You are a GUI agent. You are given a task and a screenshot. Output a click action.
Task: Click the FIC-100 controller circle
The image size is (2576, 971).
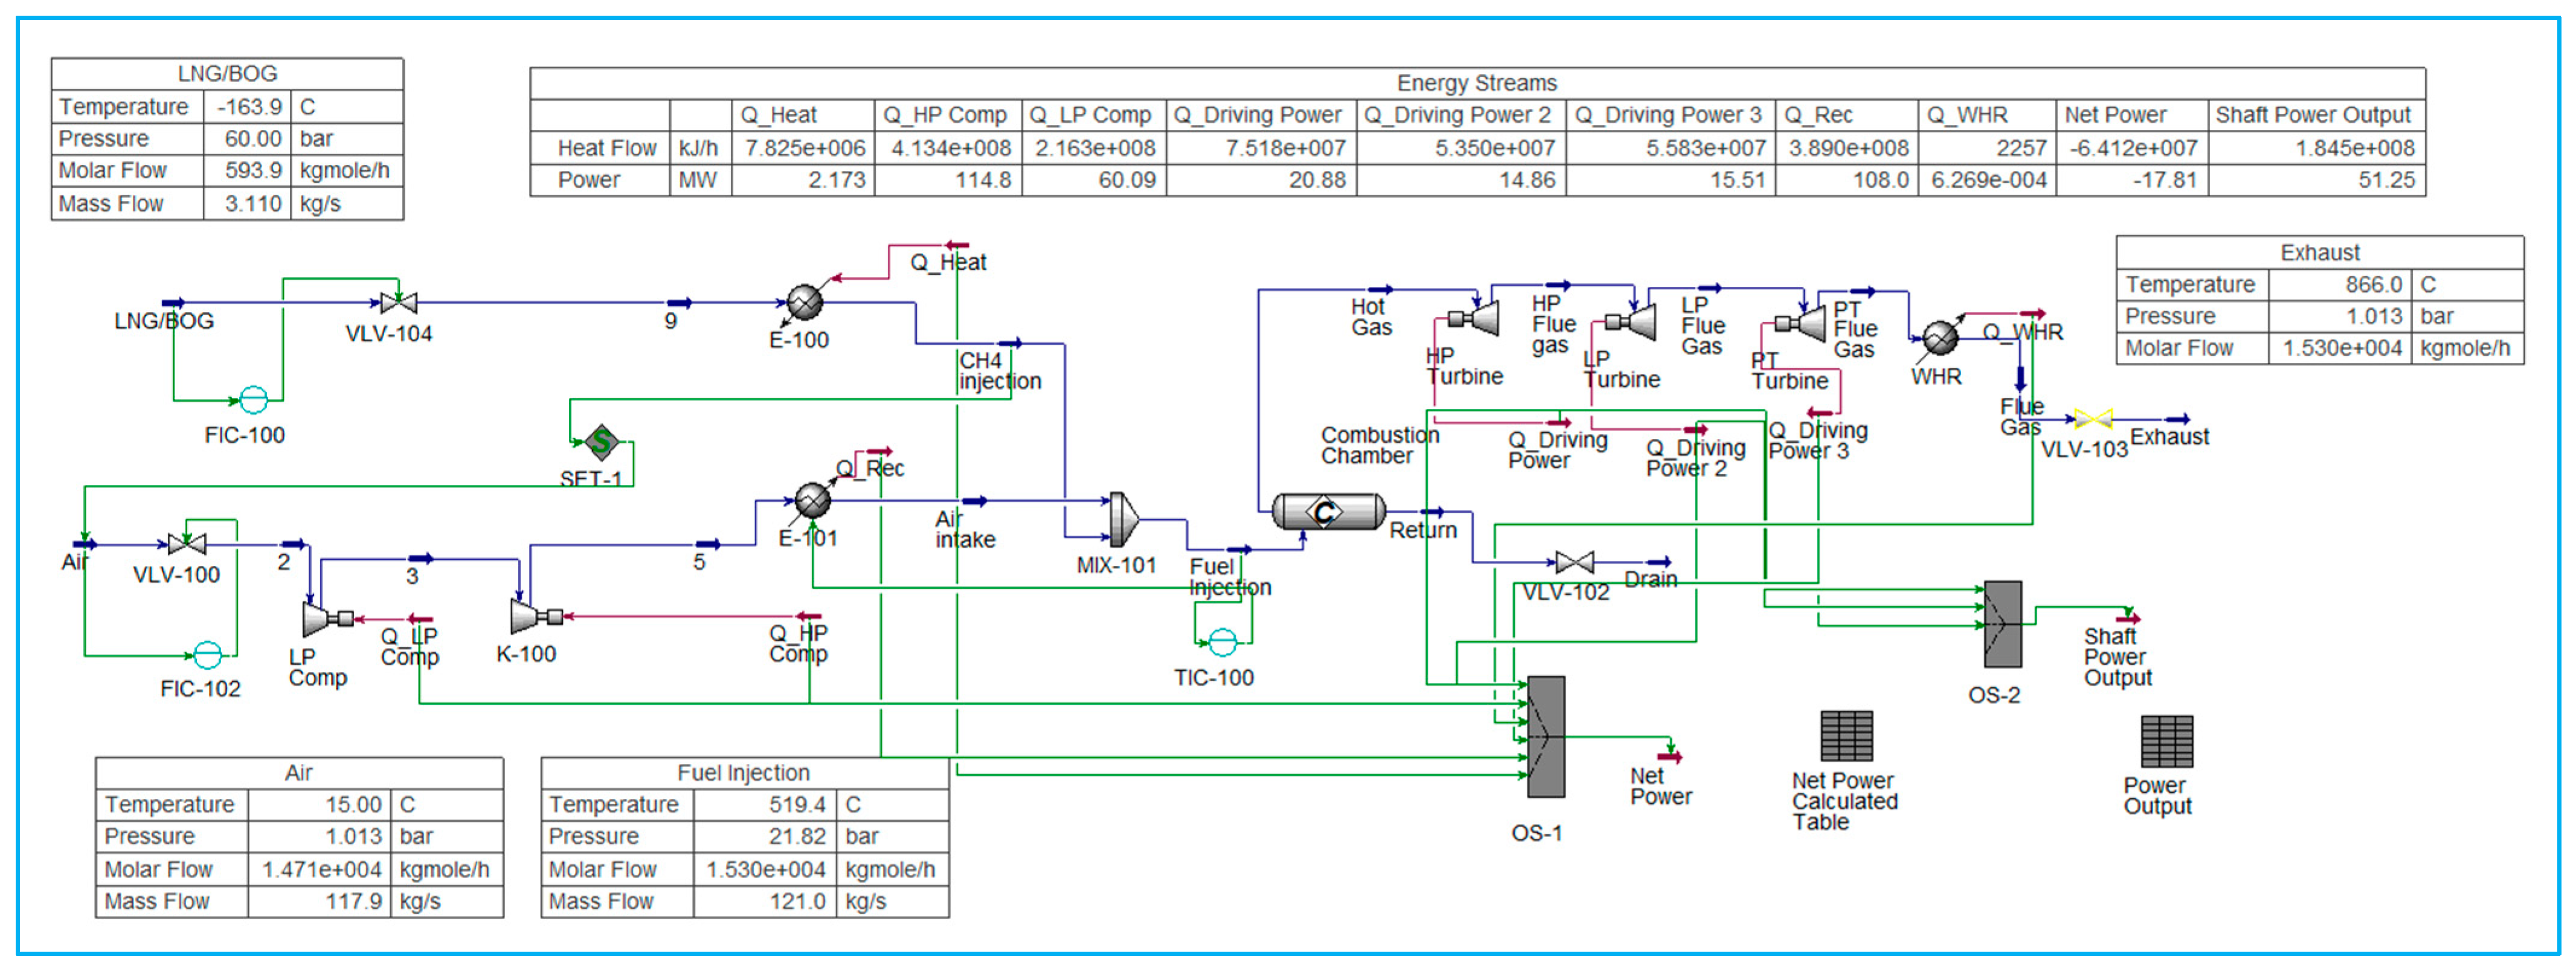pyautogui.click(x=254, y=400)
